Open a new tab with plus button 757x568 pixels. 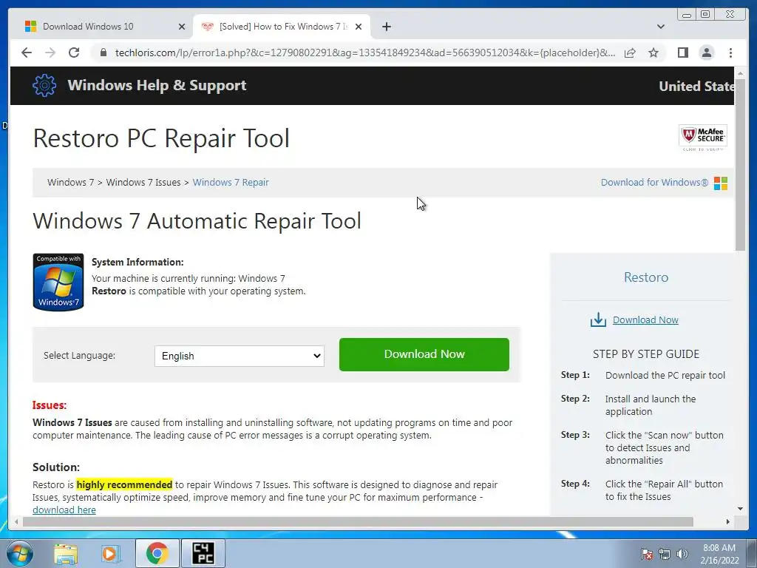[x=386, y=27]
